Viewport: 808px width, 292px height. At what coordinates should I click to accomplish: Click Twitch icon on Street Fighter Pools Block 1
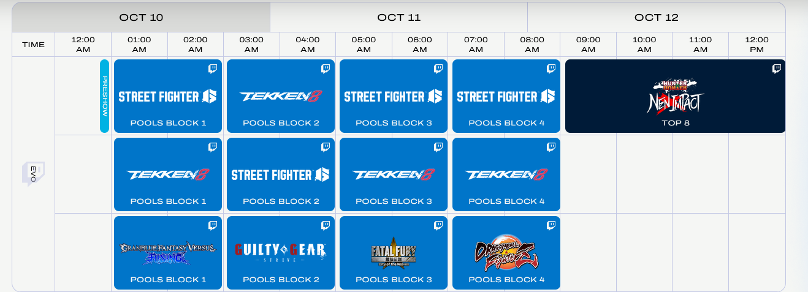pos(213,69)
